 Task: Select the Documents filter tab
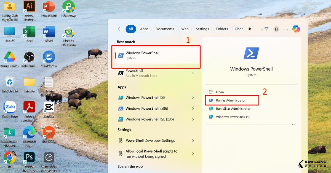pyautogui.click(x=165, y=29)
